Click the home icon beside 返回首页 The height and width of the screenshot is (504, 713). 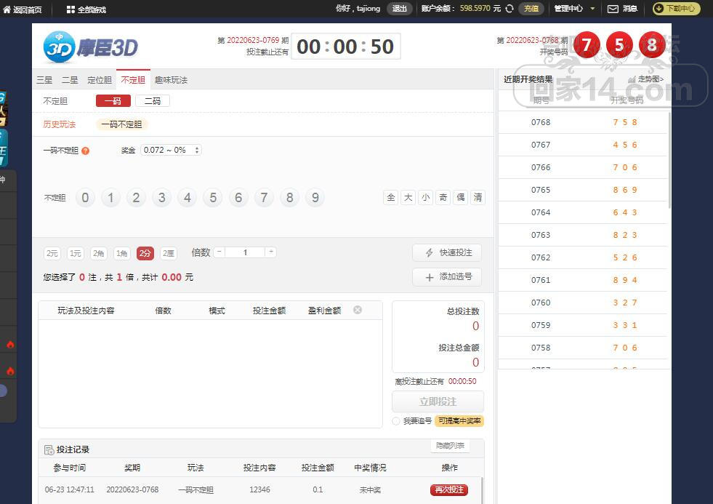click(7, 9)
